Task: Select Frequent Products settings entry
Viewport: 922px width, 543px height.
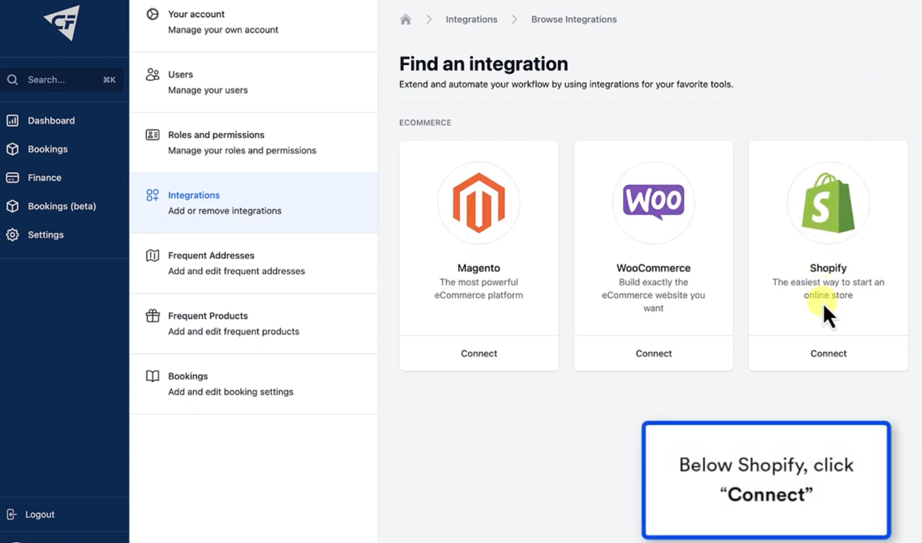Action: click(x=254, y=323)
